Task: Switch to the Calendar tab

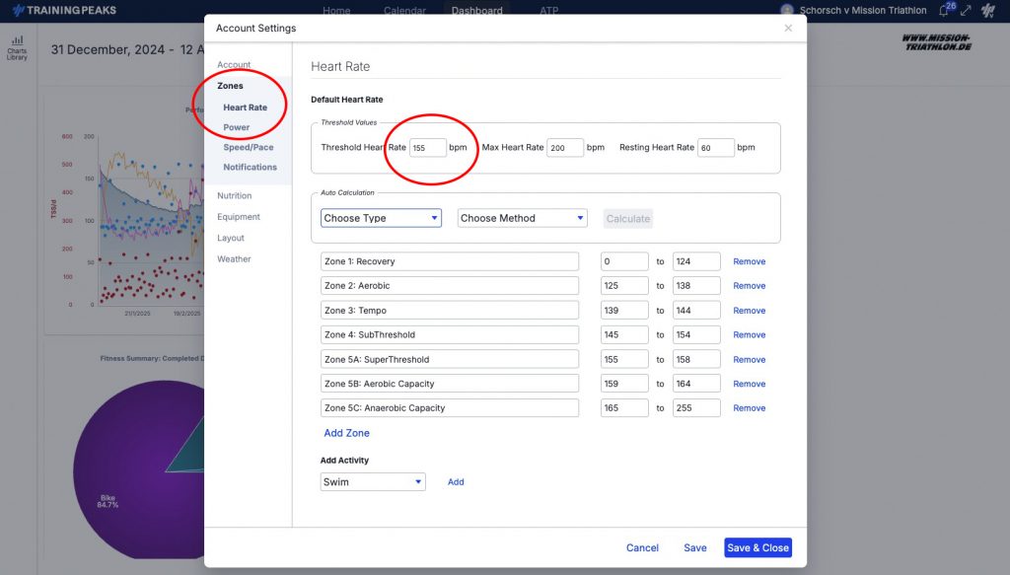Action: 404,10
